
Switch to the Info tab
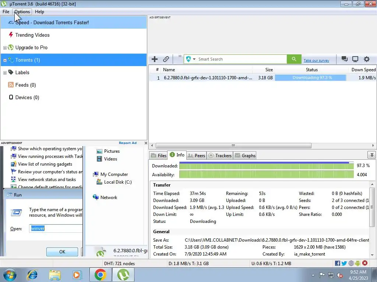tap(177, 155)
